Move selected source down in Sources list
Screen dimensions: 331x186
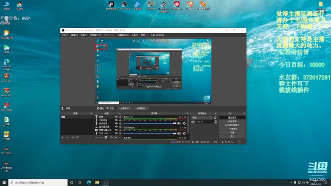pos(116,137)
